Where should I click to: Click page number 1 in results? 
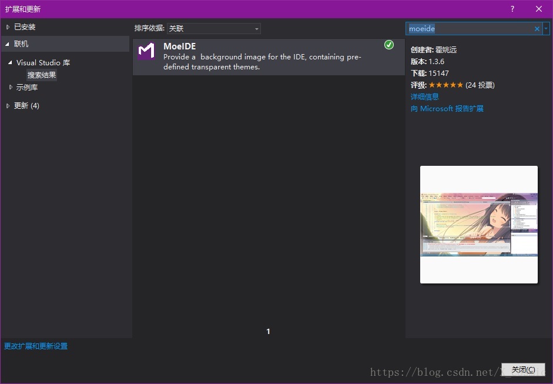pos(269,332)
